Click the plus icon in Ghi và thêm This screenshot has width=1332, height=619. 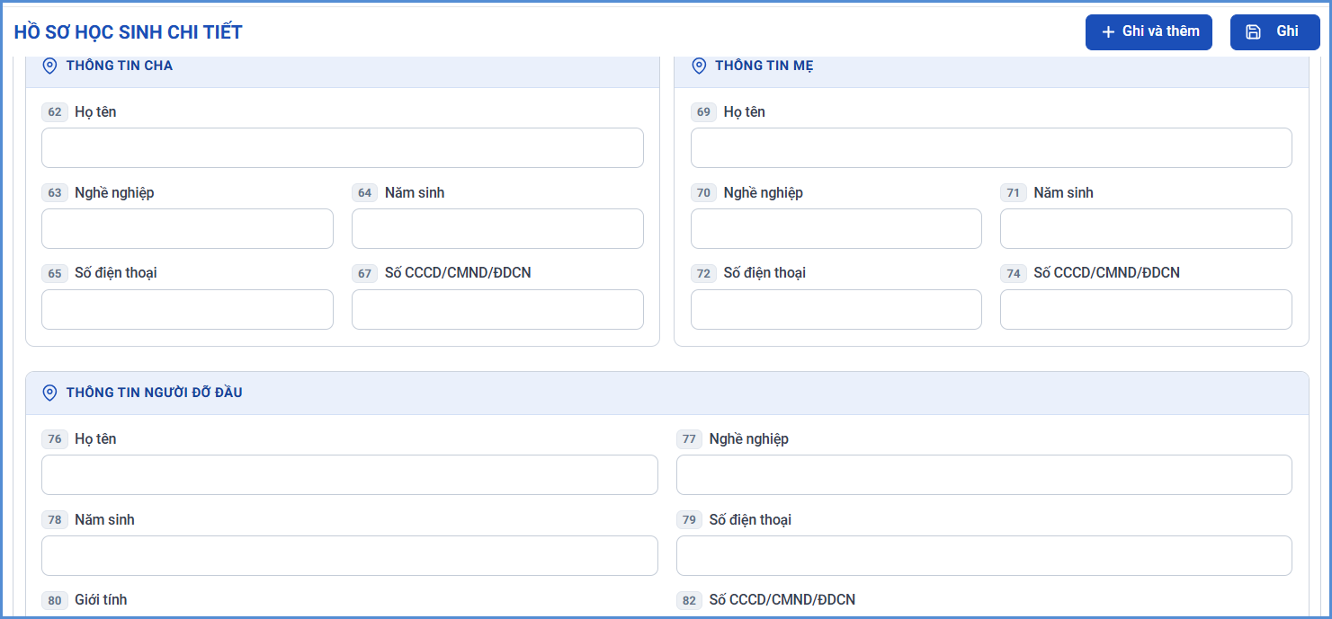pos(1108,32)
